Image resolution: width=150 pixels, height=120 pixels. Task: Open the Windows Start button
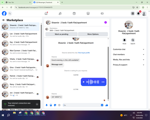coord(3,115)
